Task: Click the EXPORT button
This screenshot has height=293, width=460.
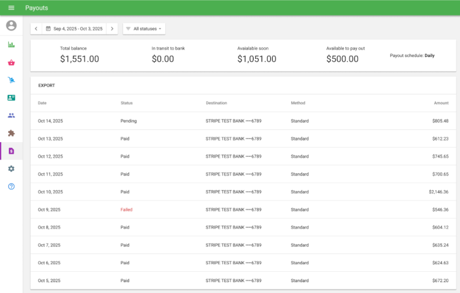Action: (x=47, y=85)
